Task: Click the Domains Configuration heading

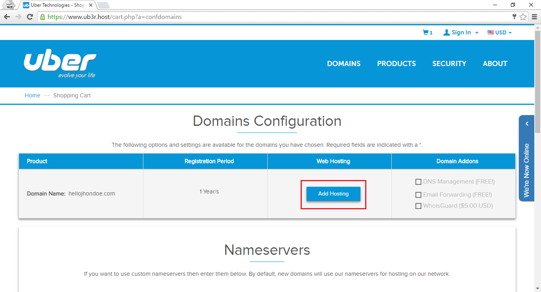Action: [x=267, y=121]
